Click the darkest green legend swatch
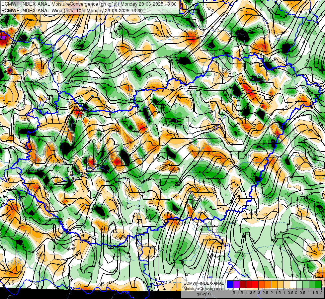The width and height of the screenshot is (325, 299). tap(318, 284)
